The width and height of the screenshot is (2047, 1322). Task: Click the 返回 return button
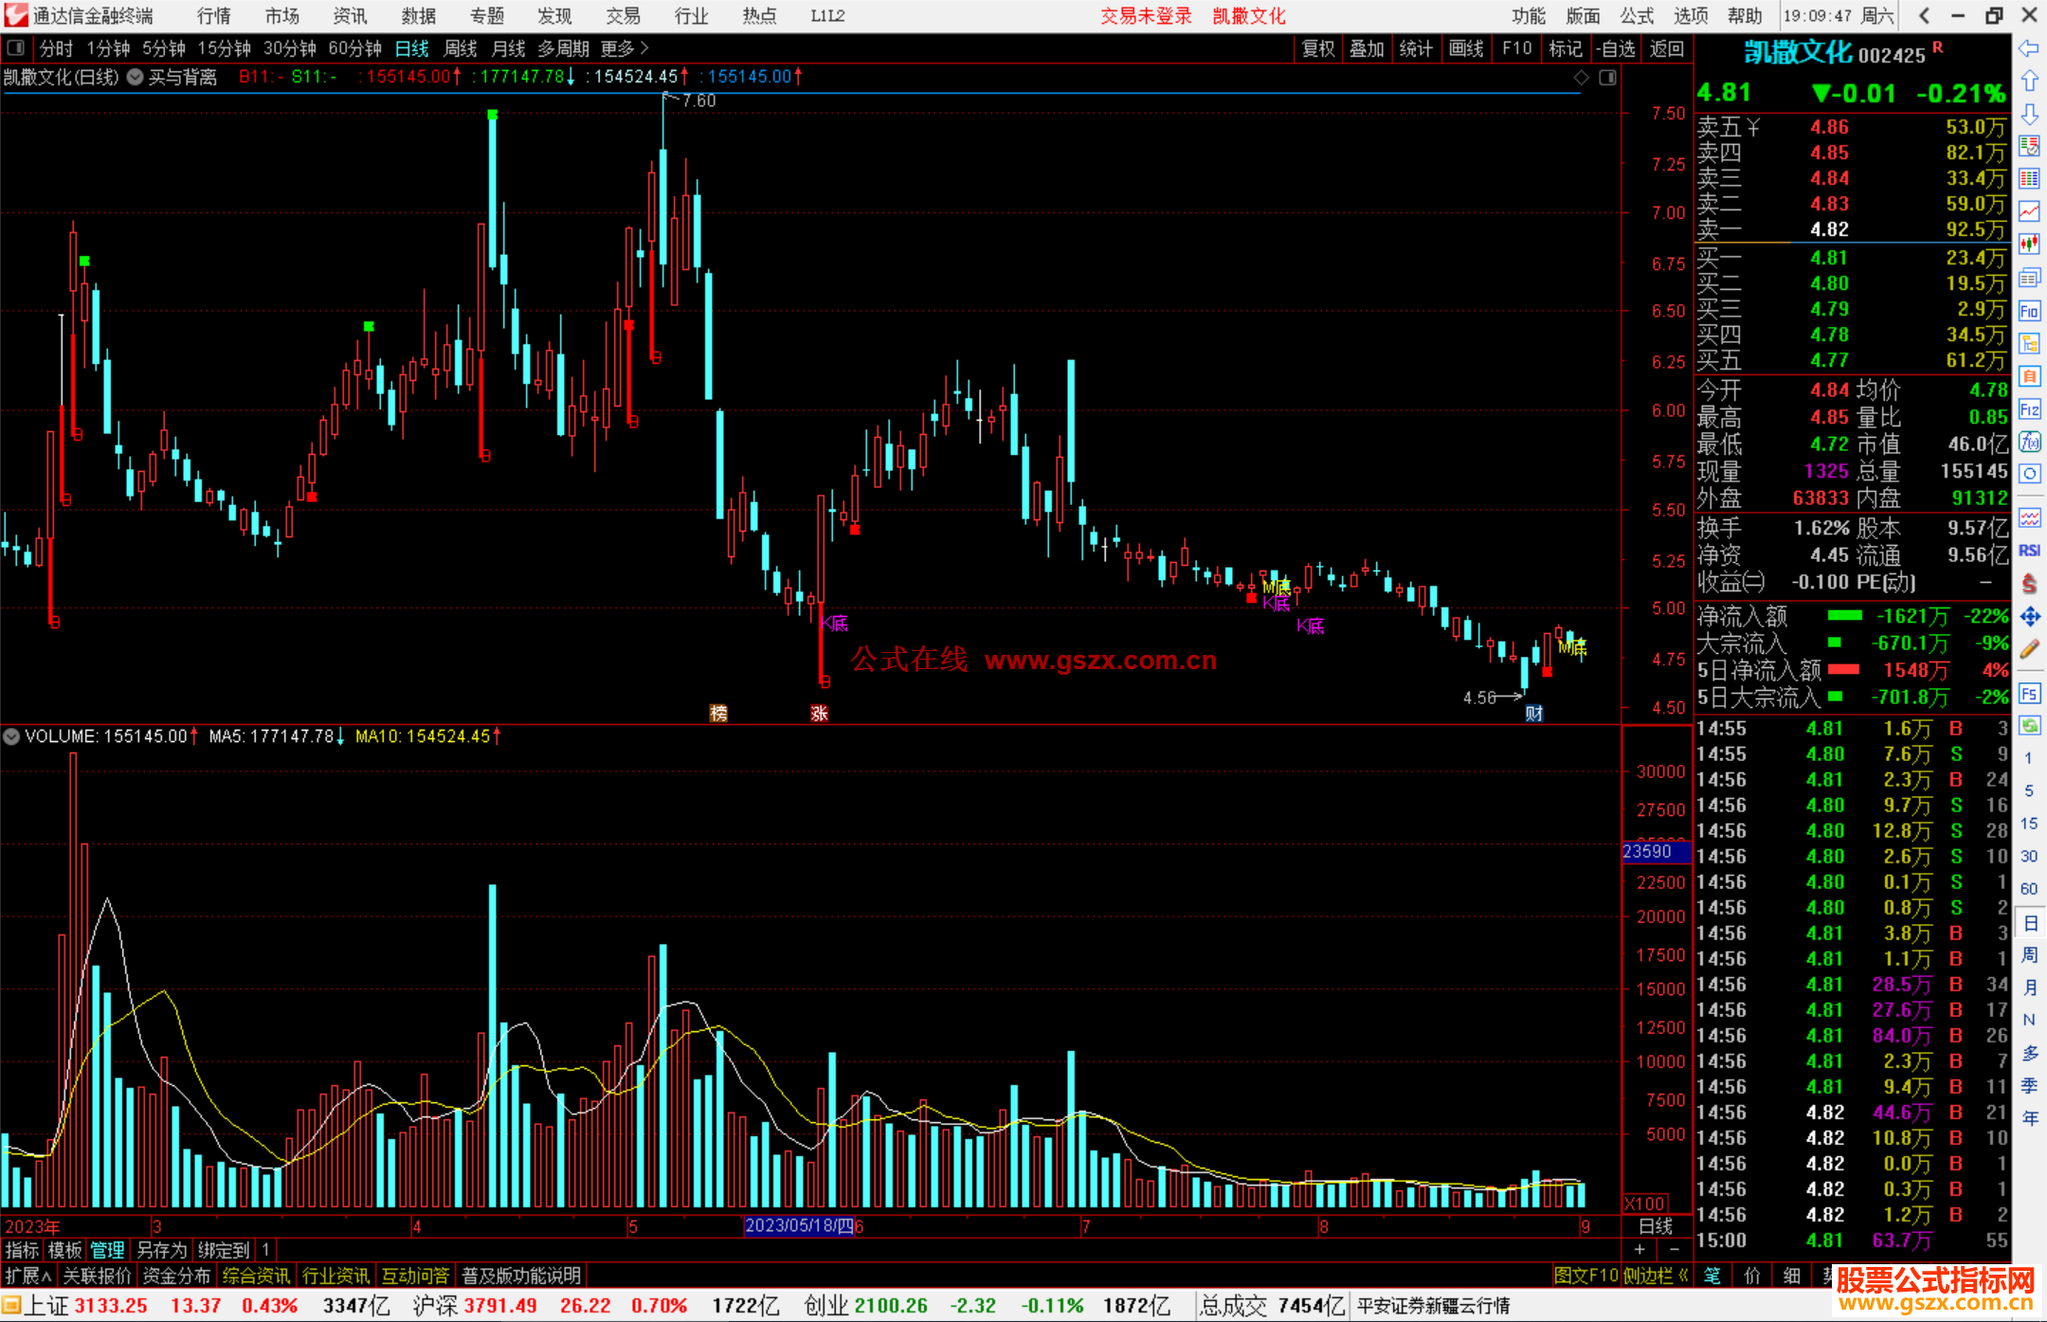1666,48
